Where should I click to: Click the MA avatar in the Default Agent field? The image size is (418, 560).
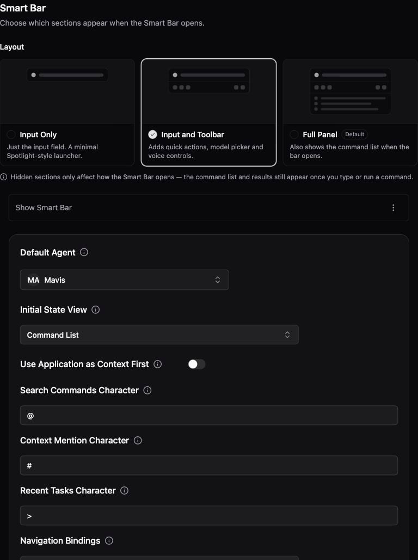point(34,280)
